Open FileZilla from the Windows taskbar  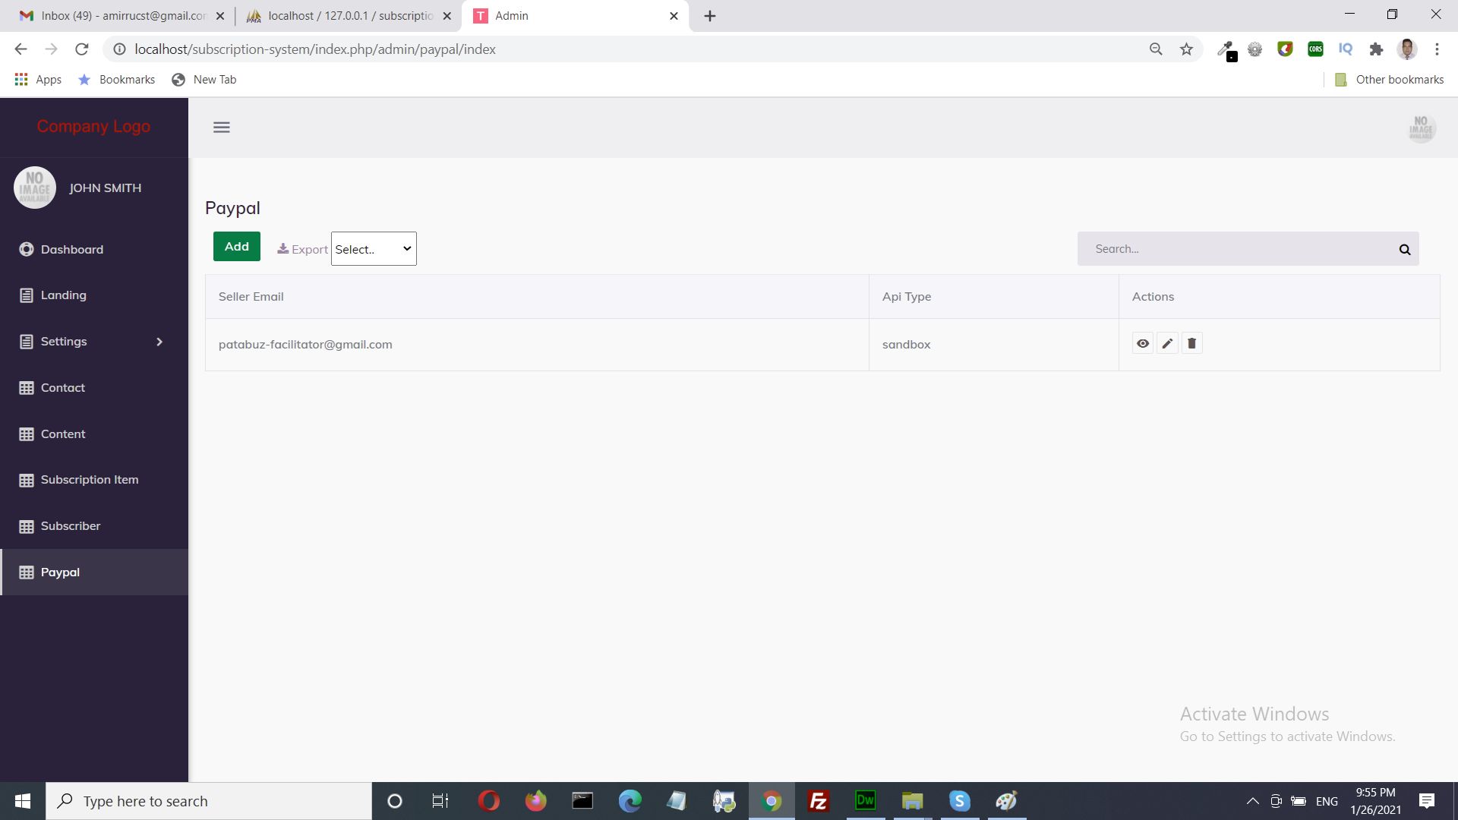coord(818,800)
